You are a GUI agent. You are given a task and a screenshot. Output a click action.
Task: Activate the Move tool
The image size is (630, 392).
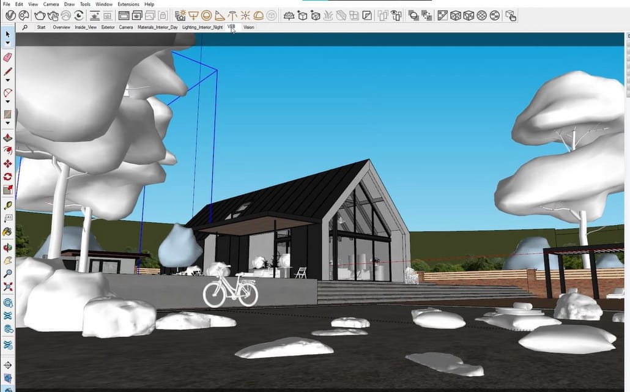pyautogui.click(x=8, y=164)
